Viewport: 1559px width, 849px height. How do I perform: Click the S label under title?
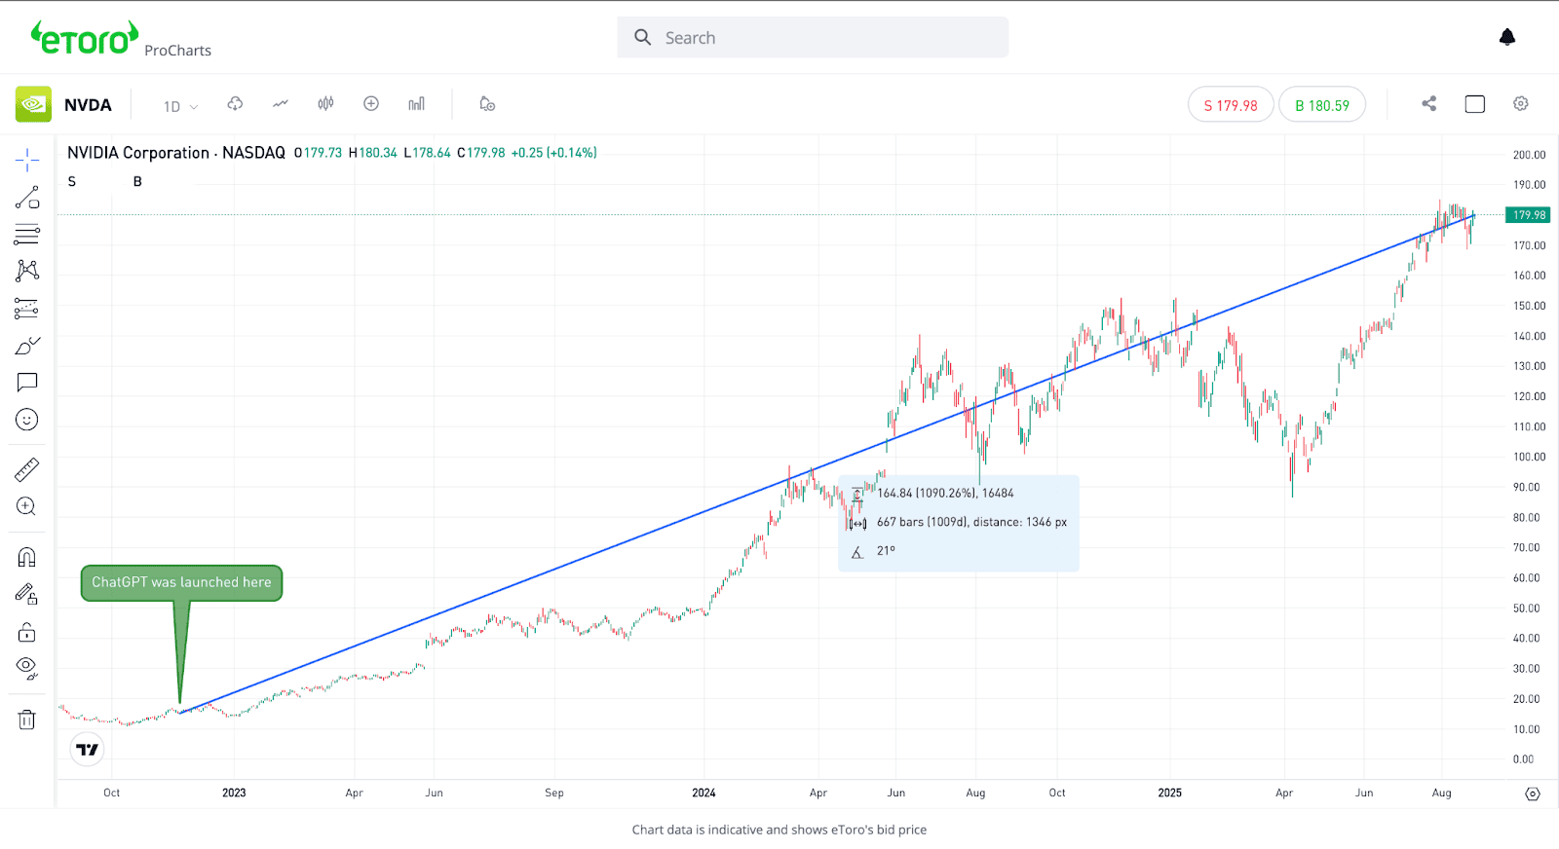(x=72, y=181)
